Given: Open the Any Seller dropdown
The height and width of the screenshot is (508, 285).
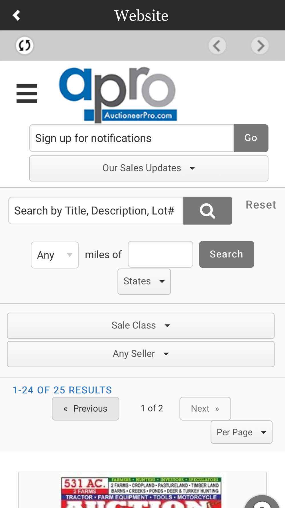Looking at the screenshot, I should pos(141,354).
